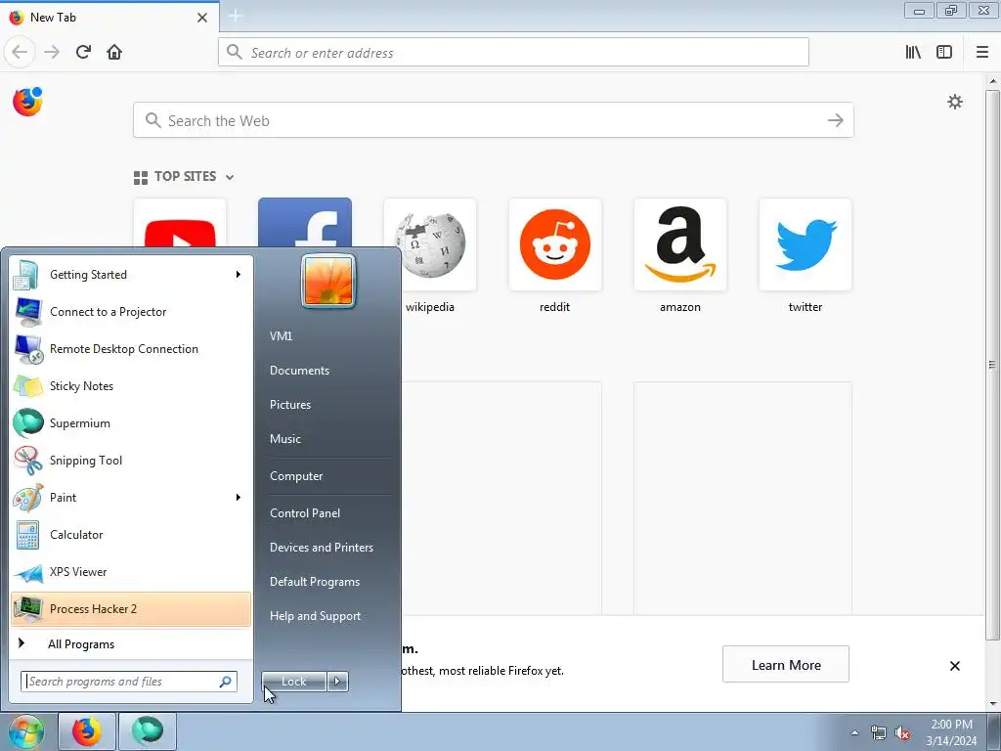Viewport: 1001px width, 751px height.
Task: Open Snipping Tool
Action: click(x=131, y=461)
